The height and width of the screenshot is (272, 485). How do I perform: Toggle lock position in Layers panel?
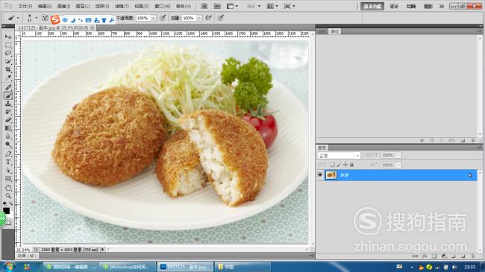pyautogui.click(x=345, y=165)
